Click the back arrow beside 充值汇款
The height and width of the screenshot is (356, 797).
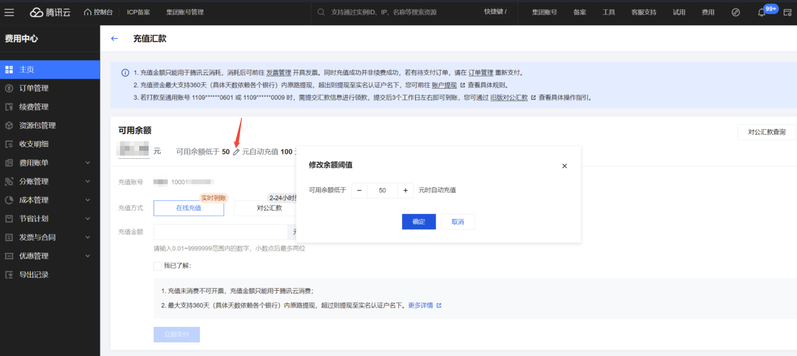coord(114,39)
